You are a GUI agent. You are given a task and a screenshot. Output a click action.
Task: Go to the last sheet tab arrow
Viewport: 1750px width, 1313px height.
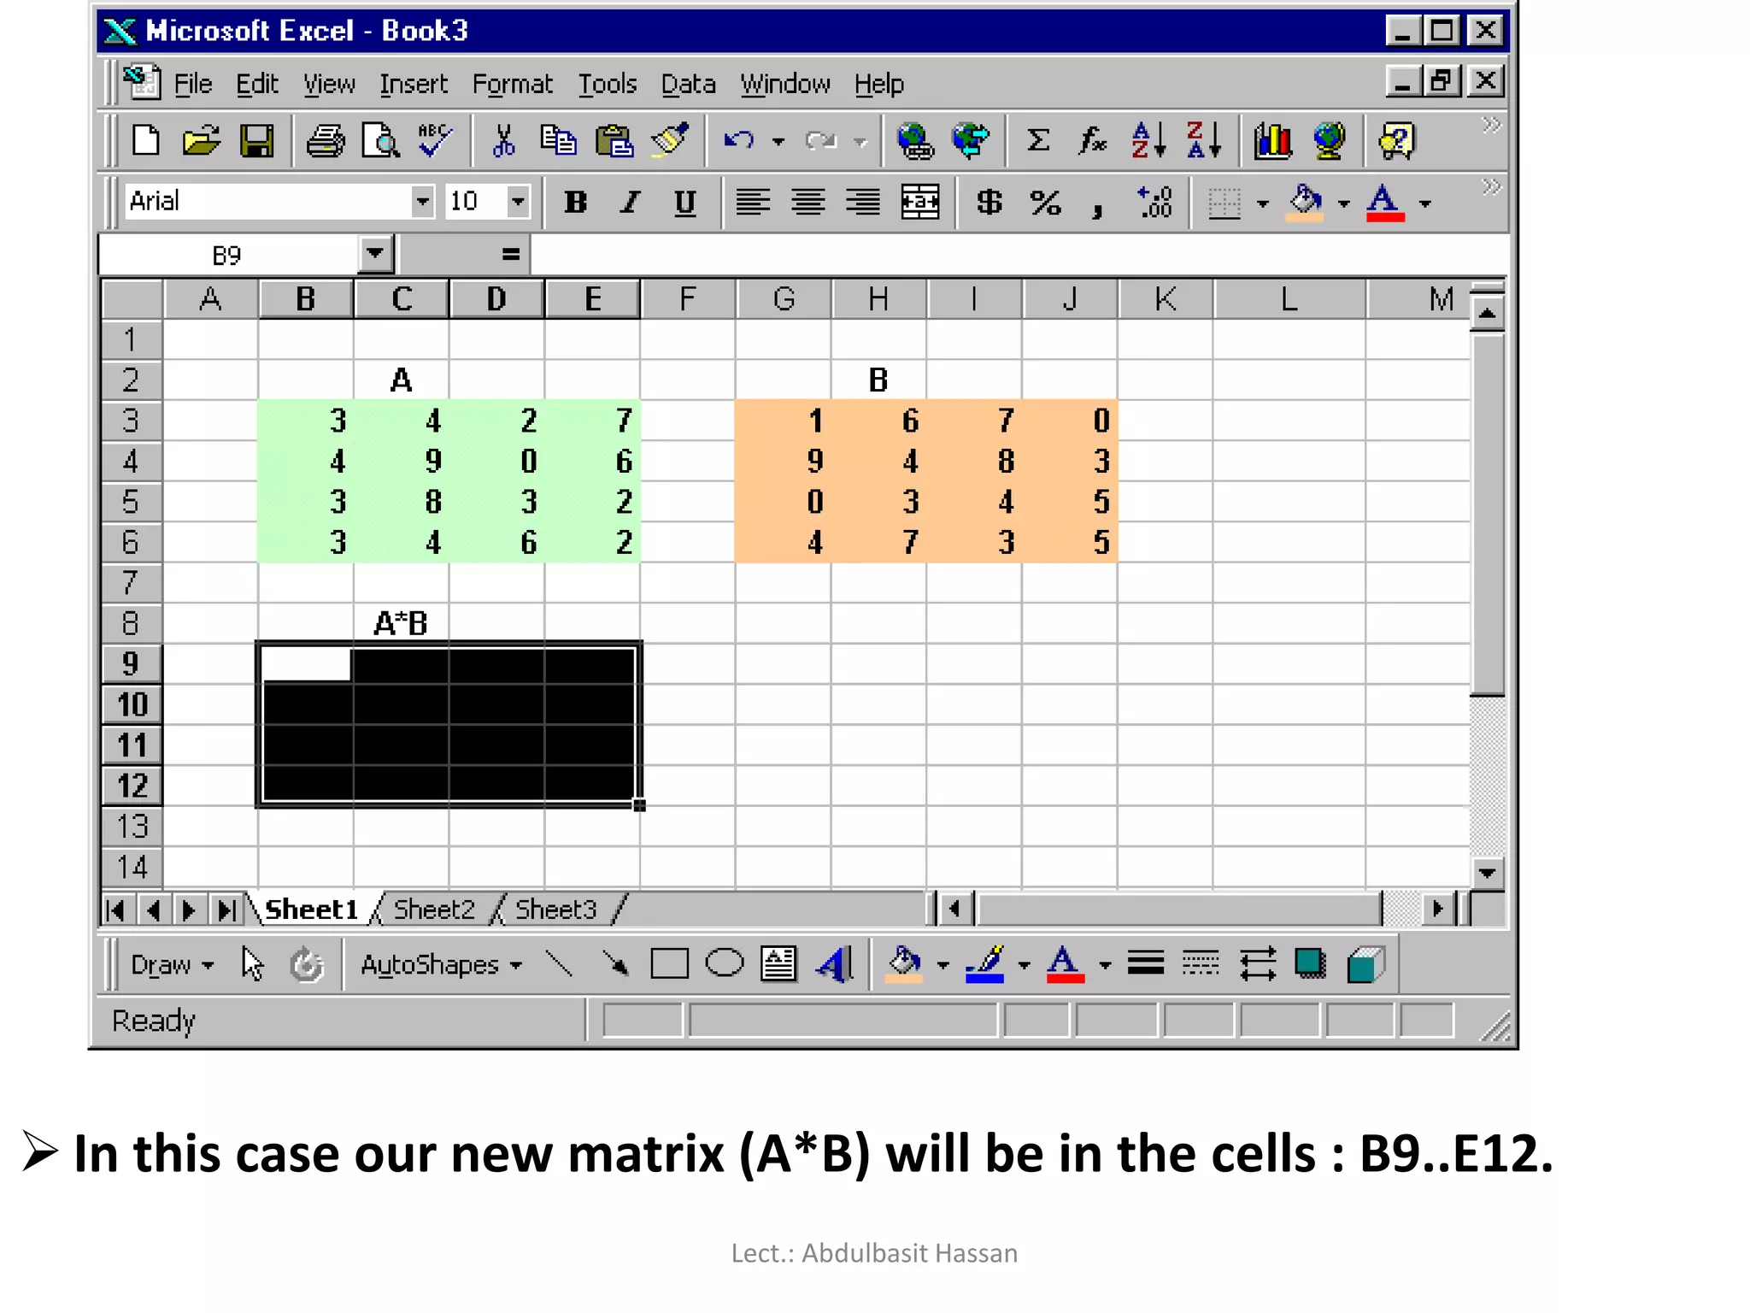(x=226, y=910)
